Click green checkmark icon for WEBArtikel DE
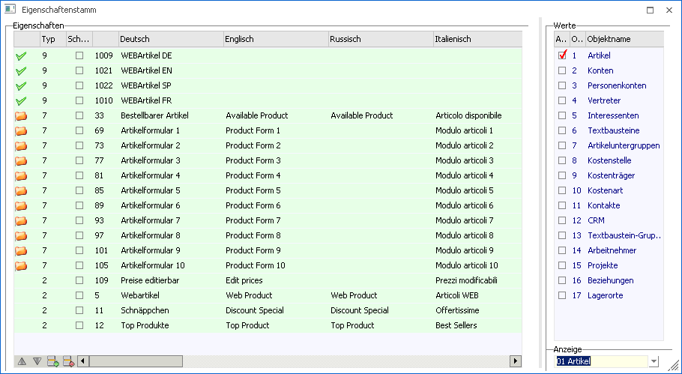The height and width of the screenshot is (374, 682). [21, 55]
